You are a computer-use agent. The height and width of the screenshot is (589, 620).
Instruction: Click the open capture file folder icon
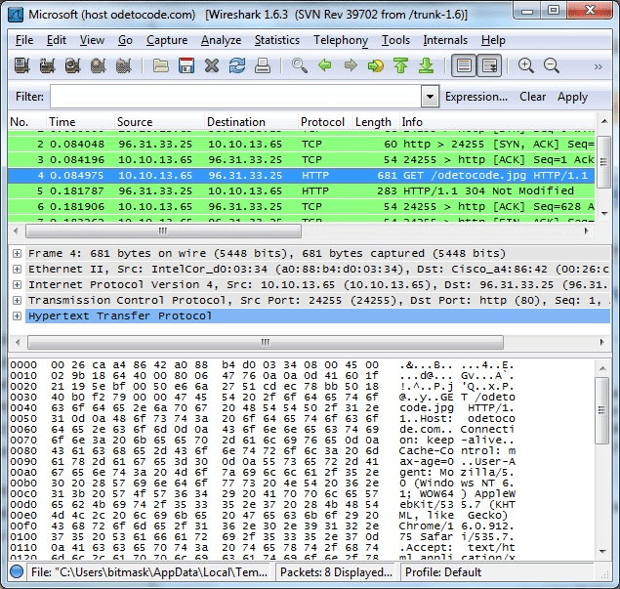coord(161,66)
